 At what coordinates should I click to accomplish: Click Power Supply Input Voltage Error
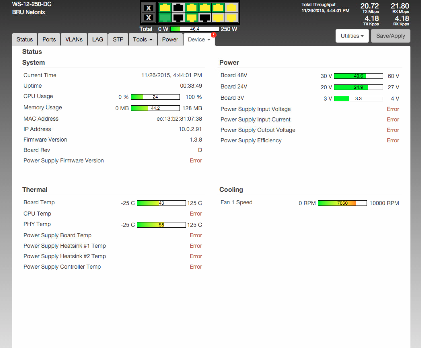pyautogui.click(x=393, y=109)
